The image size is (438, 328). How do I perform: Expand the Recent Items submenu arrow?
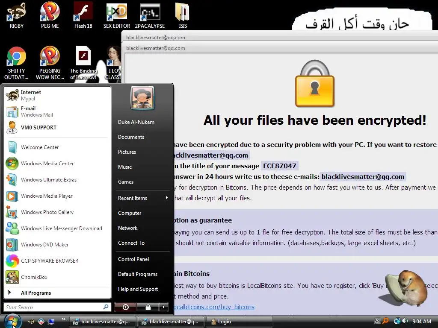pyautogui.click(x=167, y=198)
